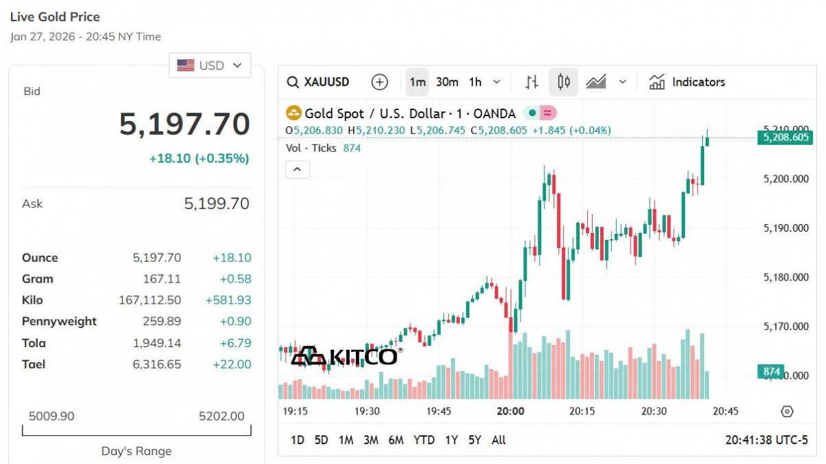The width and height of the screenshot is (826, 464).
Task: Toggle the market status indicator pill
Action: pos(540,113)
